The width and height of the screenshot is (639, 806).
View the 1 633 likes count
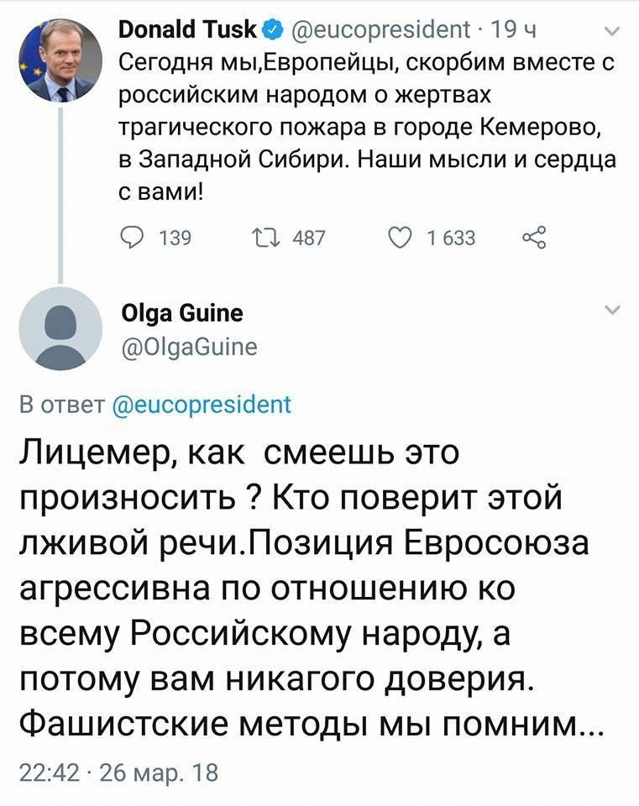(x=451, y=239)
